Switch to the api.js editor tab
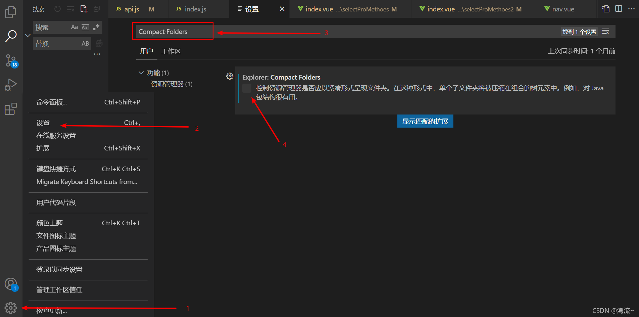 click(x=139, y=9)
